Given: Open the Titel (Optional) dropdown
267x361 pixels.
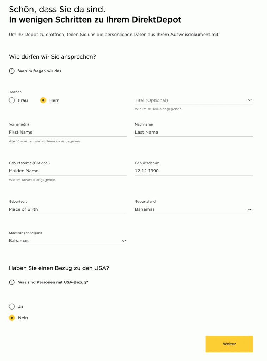Looking at the screenshot, I should click(194, 100).
